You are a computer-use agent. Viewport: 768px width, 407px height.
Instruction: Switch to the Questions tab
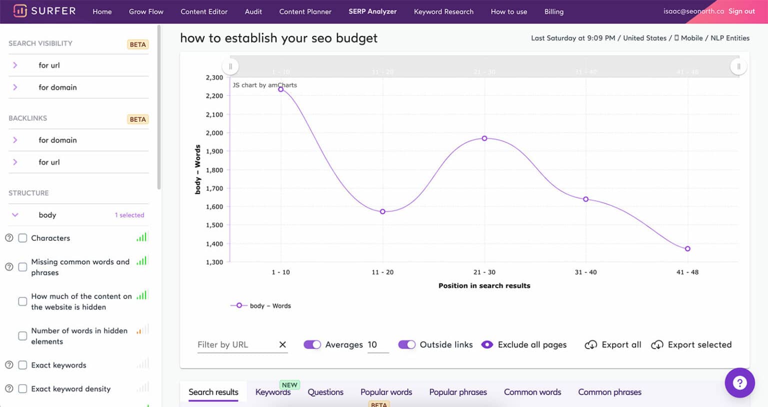click(325, 392)
